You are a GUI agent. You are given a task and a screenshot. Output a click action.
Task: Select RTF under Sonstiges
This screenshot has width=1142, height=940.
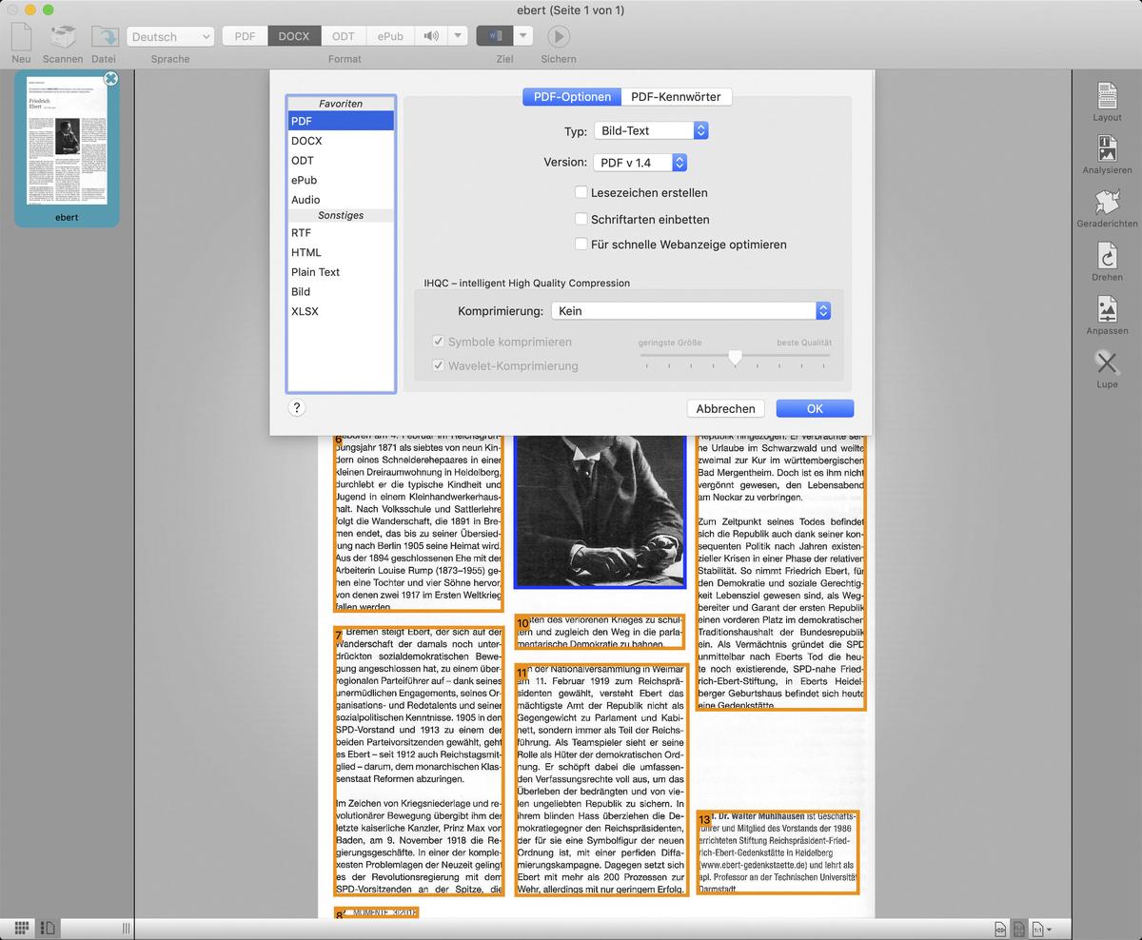pos(341,232)
